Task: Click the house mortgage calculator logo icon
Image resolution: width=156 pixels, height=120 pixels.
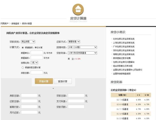Action: (x=78, y=10)
